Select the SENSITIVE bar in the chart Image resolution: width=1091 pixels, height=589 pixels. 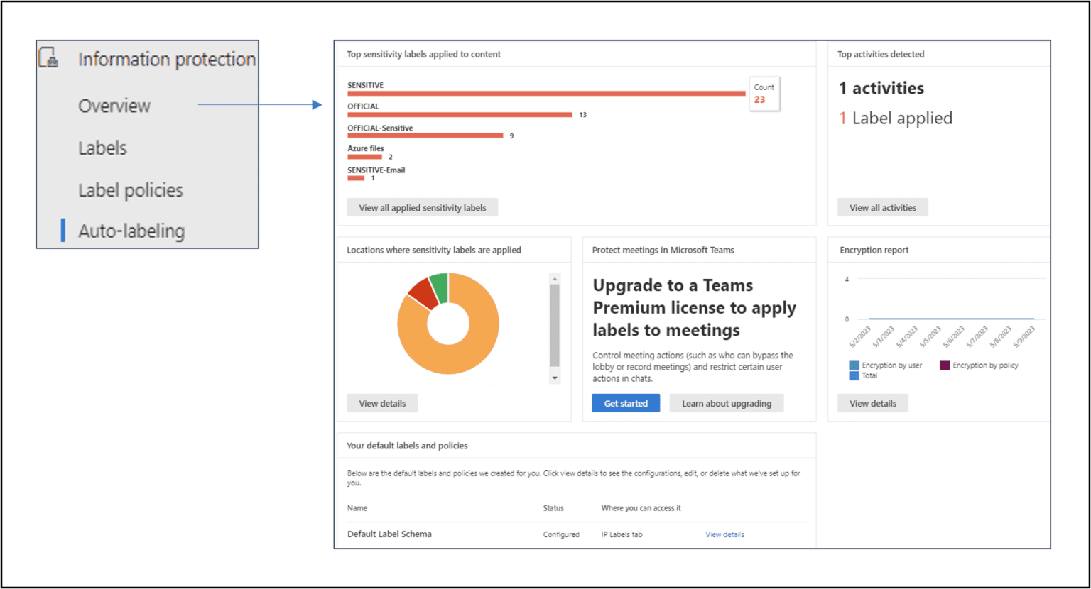[x=545, y=93]
